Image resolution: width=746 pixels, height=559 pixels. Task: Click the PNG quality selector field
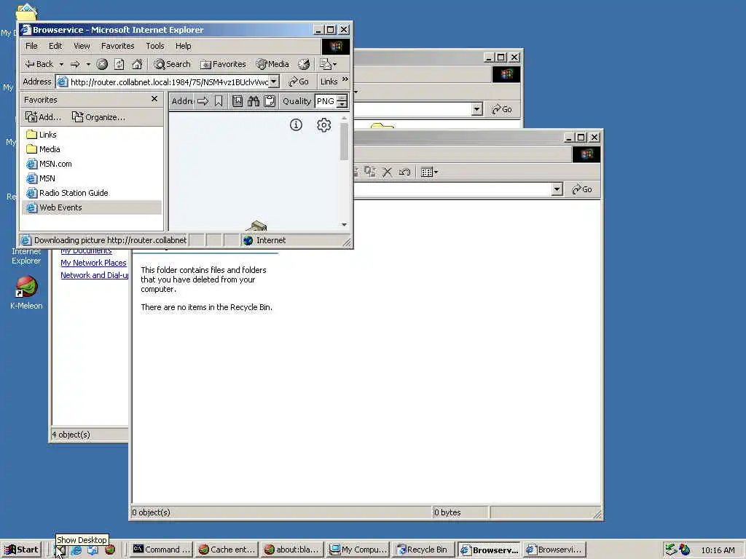(x=326, y=101)
